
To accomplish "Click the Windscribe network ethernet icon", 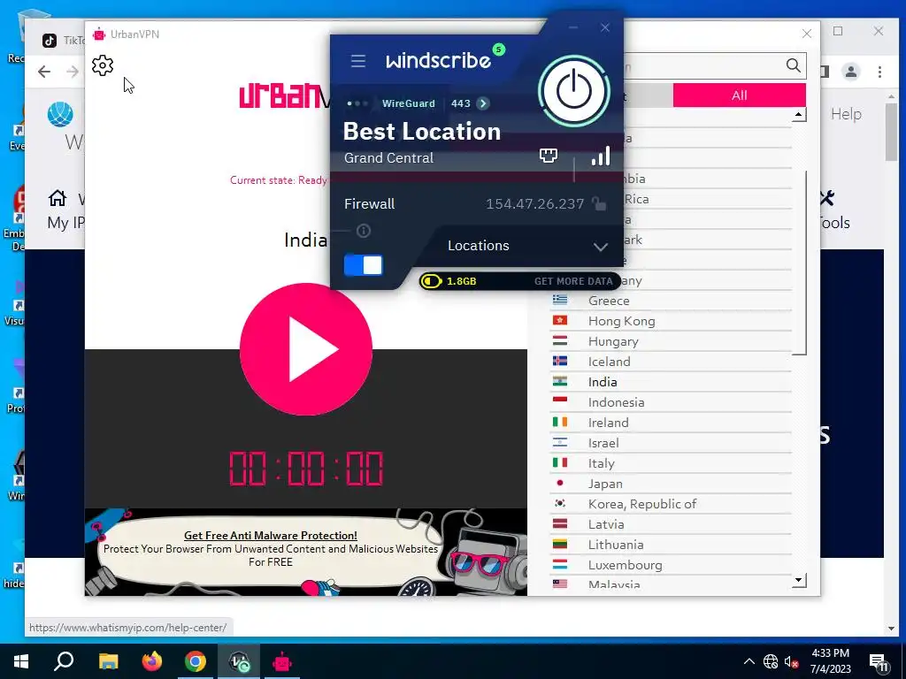I will point(549,155).
